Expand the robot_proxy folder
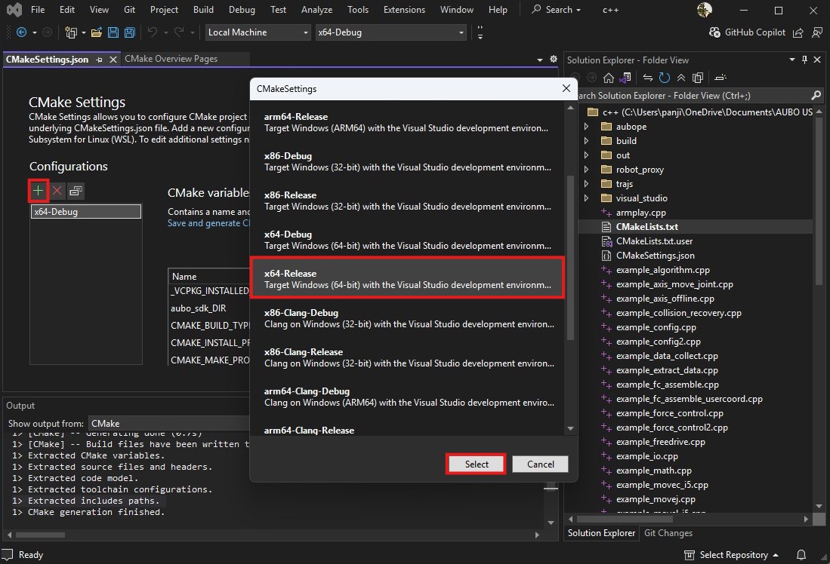This screenshot has width=830, height=564. click(587, 169)
